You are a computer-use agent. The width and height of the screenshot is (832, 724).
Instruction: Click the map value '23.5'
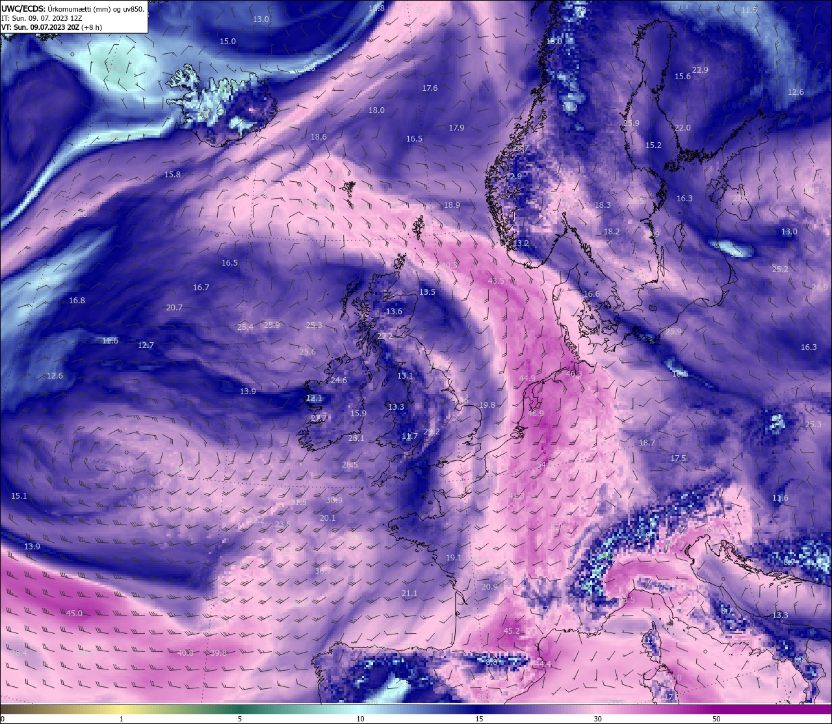point(283,525)
